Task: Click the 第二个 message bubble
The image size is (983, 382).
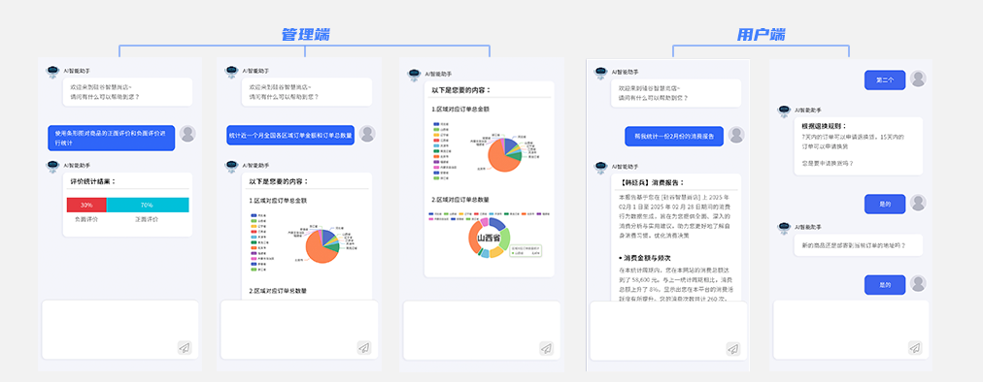Action: pyautogui.click(x=885, y=80)
